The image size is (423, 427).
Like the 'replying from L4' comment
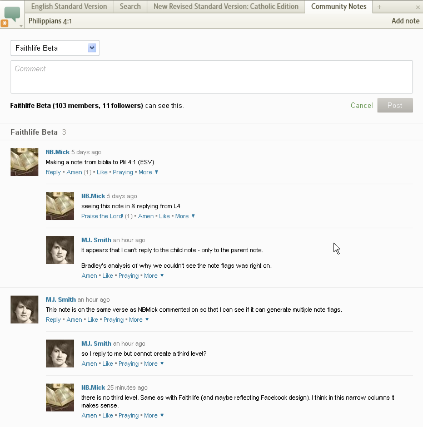pos(164,216)
